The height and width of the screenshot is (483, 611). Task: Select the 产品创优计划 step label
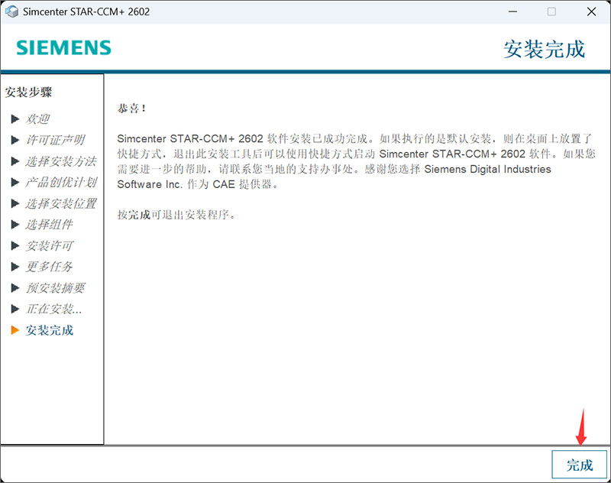[61, 182]
